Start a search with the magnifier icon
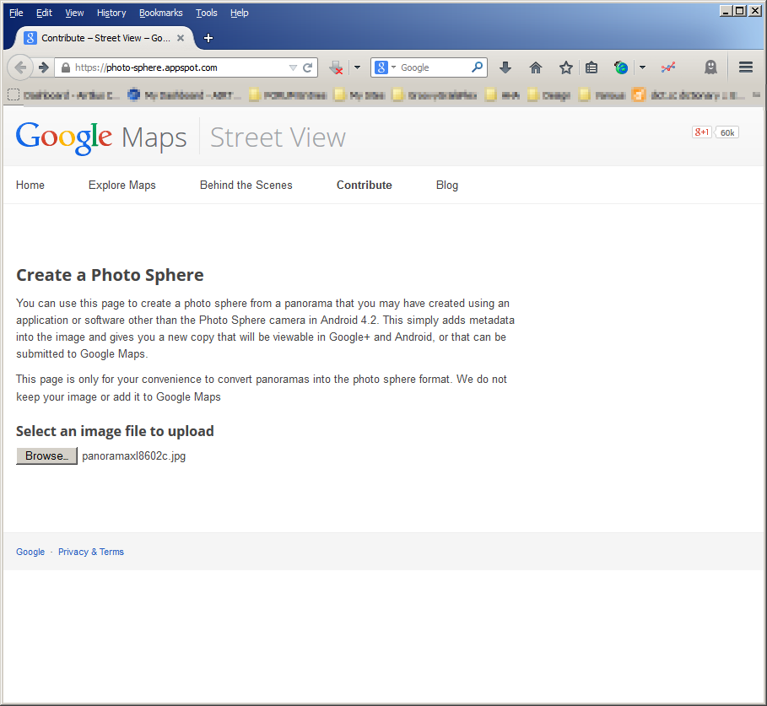The height and width of the screenshot is (706, 767). point(478,67)
